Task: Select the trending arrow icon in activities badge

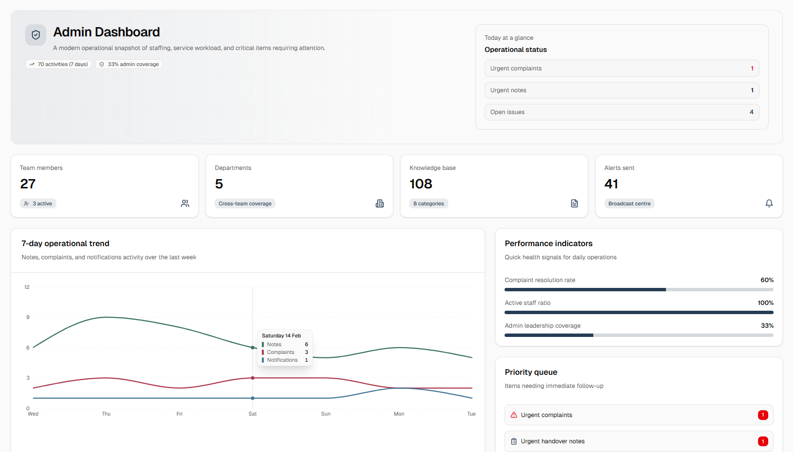Action: tap(32, 64)
